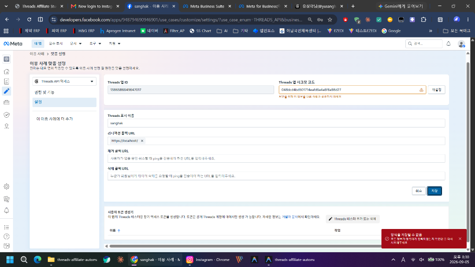Focus the delete callback URL field
The width and height of the screenshot is (475, 267).
click(276, 176)
